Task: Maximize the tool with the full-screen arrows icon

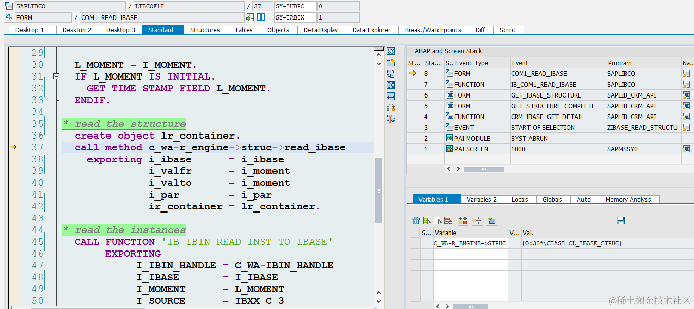Action: pyautogui.click(x=391, y=85)
